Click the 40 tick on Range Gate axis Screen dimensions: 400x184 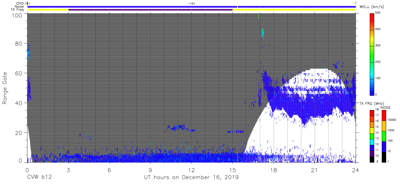click(19, 103)
